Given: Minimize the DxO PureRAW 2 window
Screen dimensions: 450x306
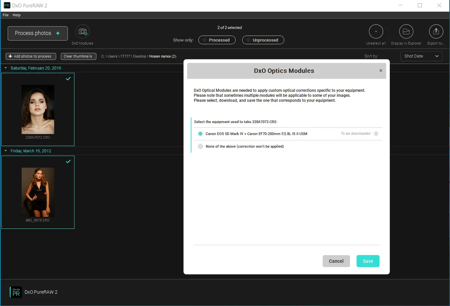Looking at the screenshot, I should [400, 5].
